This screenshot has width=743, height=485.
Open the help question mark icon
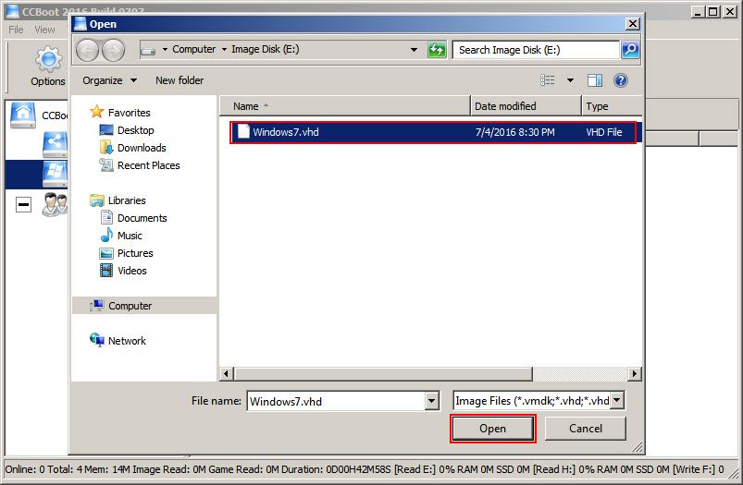tap(620, 80)
